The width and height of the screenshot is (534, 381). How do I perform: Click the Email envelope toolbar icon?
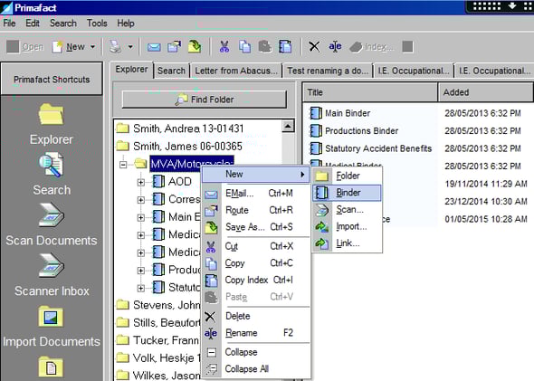(154, 47)
